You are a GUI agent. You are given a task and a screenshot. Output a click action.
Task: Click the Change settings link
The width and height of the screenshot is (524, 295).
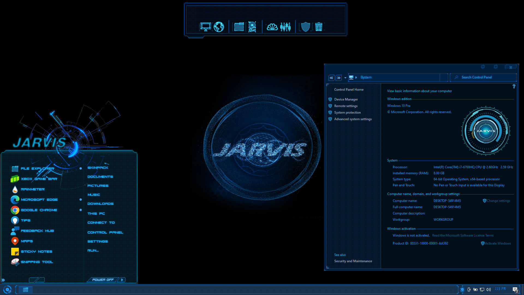click(x=498, y=201)
